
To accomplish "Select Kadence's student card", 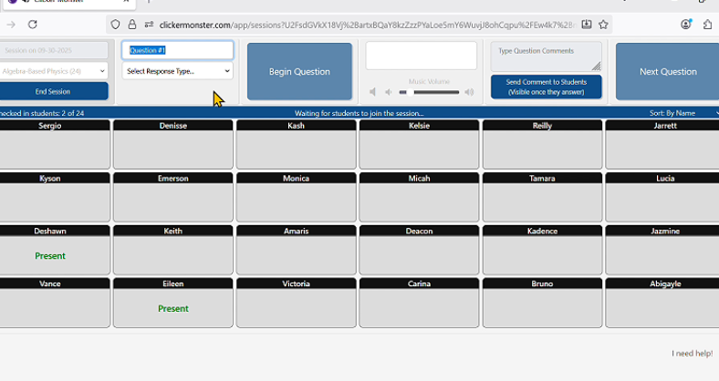I will point(542,250).
